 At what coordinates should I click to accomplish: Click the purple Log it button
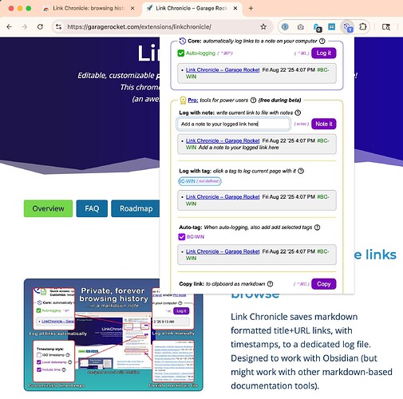[324, 53]
